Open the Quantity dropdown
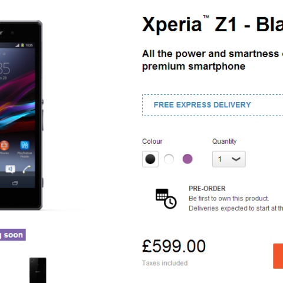Screen dimensions: 283x283 [229, 159]
